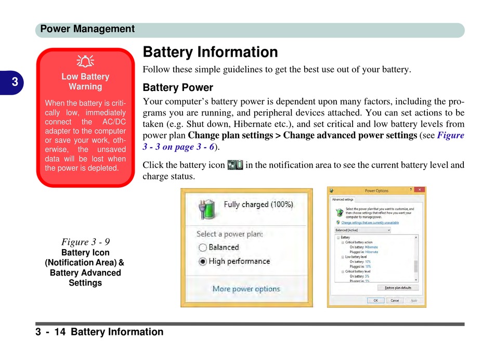This screenshot has height=348, width=494.
Task: Click the green power plan icon in Advanced settings
Action: (x=340, y=213)
